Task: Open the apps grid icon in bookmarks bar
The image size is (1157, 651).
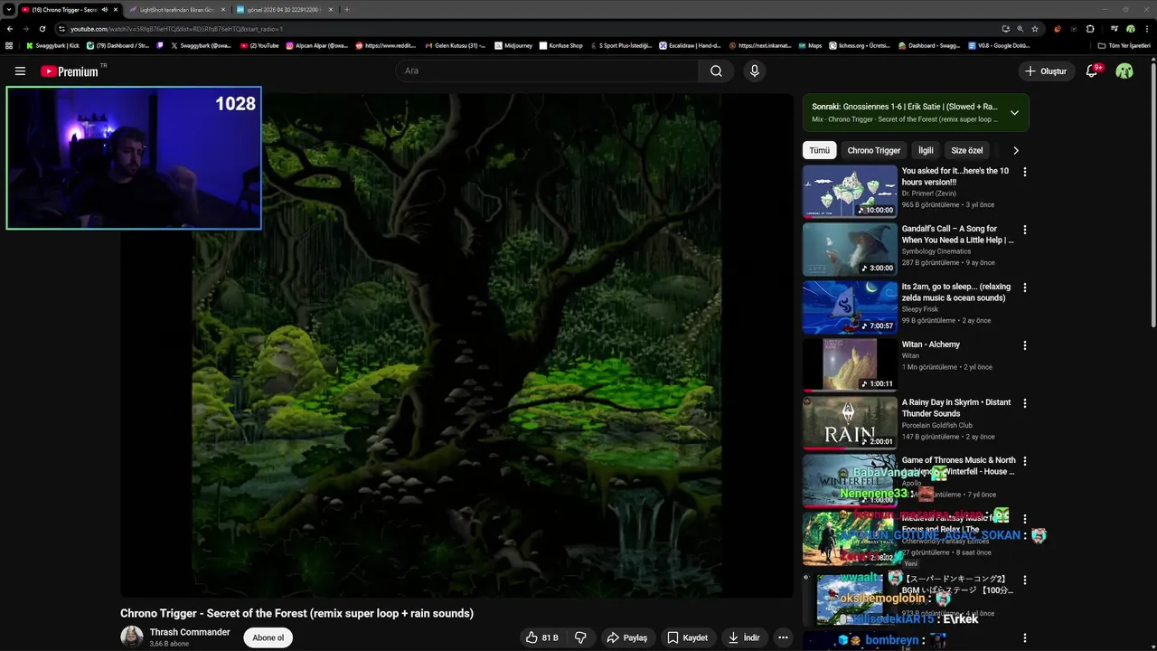Action: [x=10, y=45]
